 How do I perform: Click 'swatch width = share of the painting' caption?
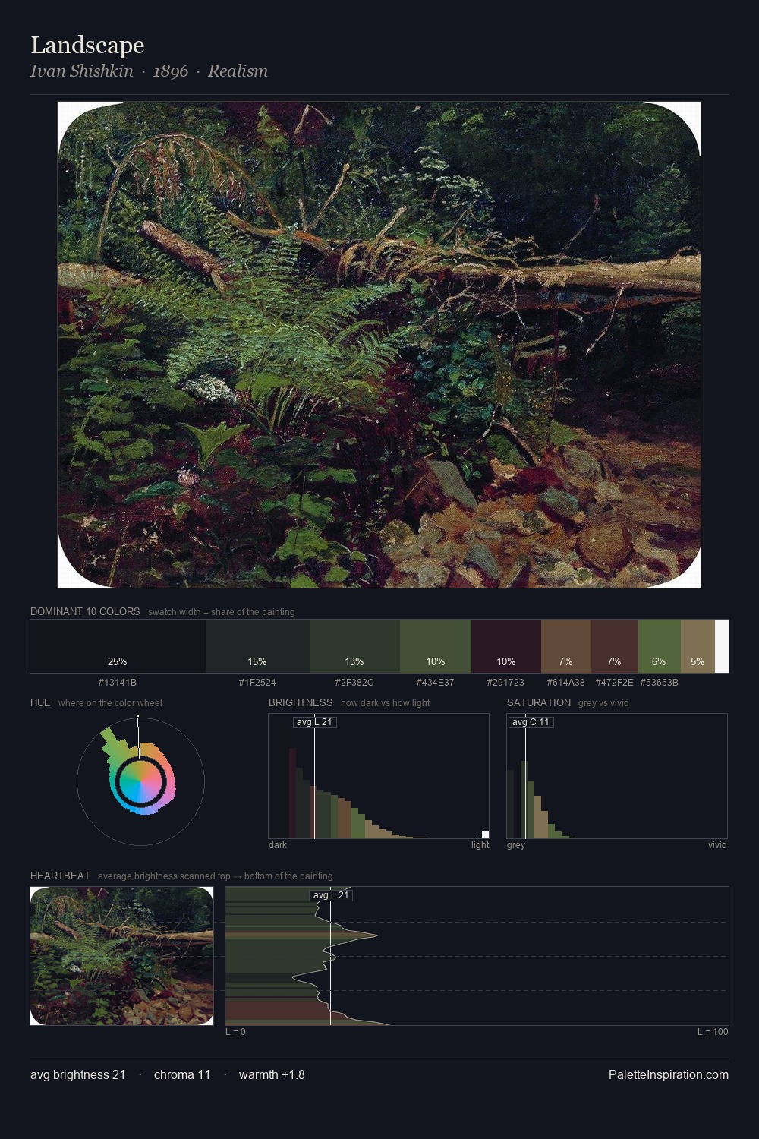pyautogui.click(x=221, y=612)
